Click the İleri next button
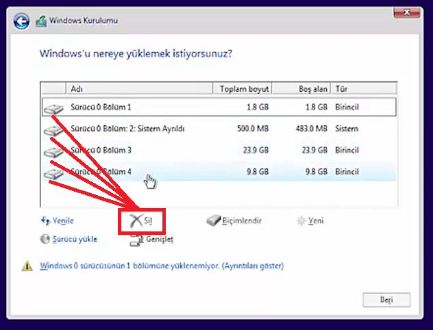Viewport: 433px width, 330px height. [386, 300]
